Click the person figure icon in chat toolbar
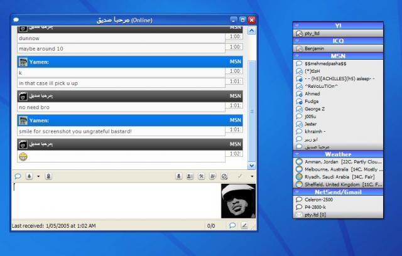 click(x=178, y=176)
